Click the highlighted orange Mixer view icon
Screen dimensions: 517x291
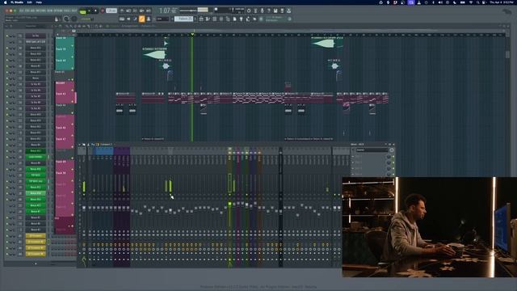pos(142,19)
